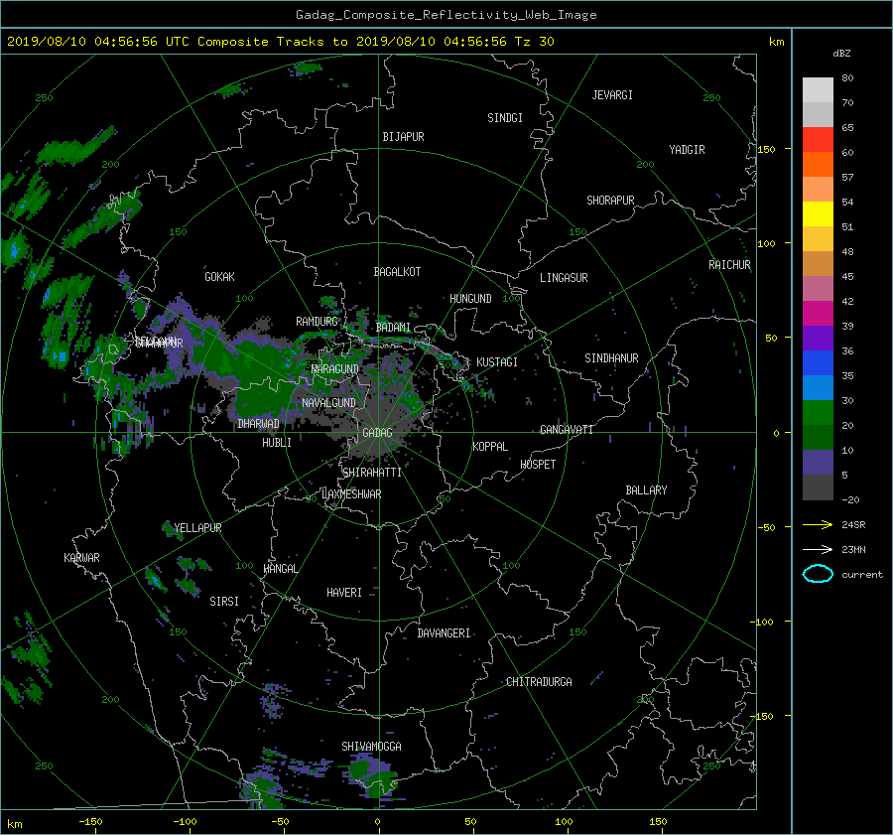Click the 'current' legend label
The width and height of the screenshot is (893, 835).
861,575
